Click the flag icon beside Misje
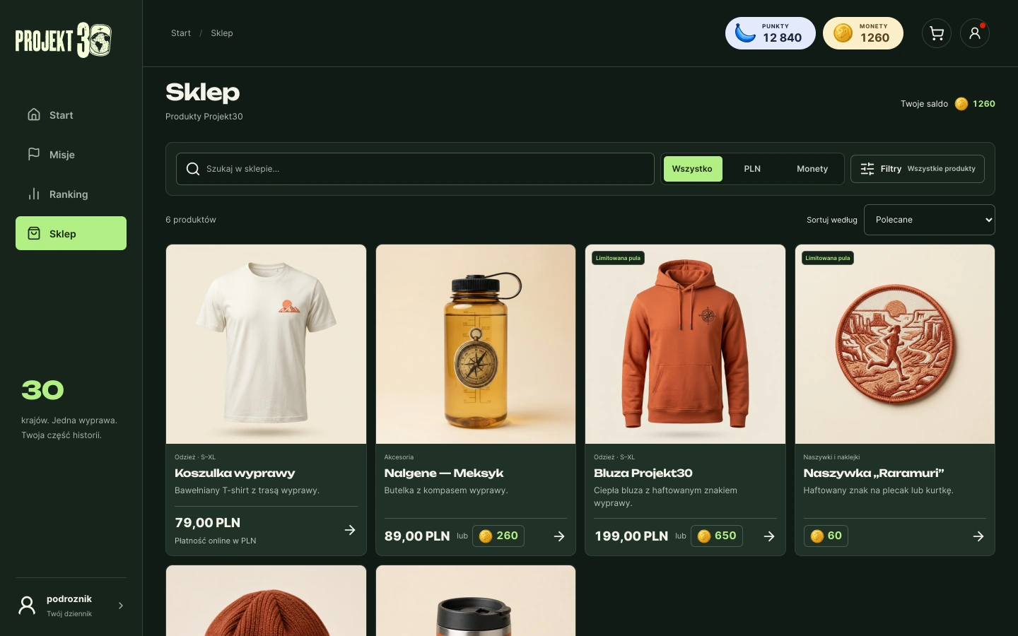 point(34,154)
